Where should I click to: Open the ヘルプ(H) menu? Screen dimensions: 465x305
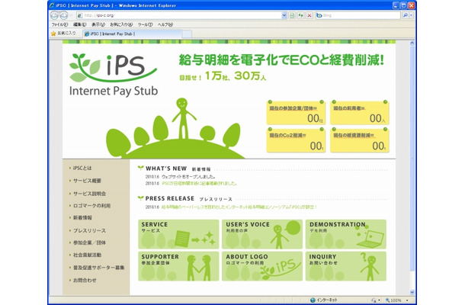pyautogui.click(x=165, y=24)
